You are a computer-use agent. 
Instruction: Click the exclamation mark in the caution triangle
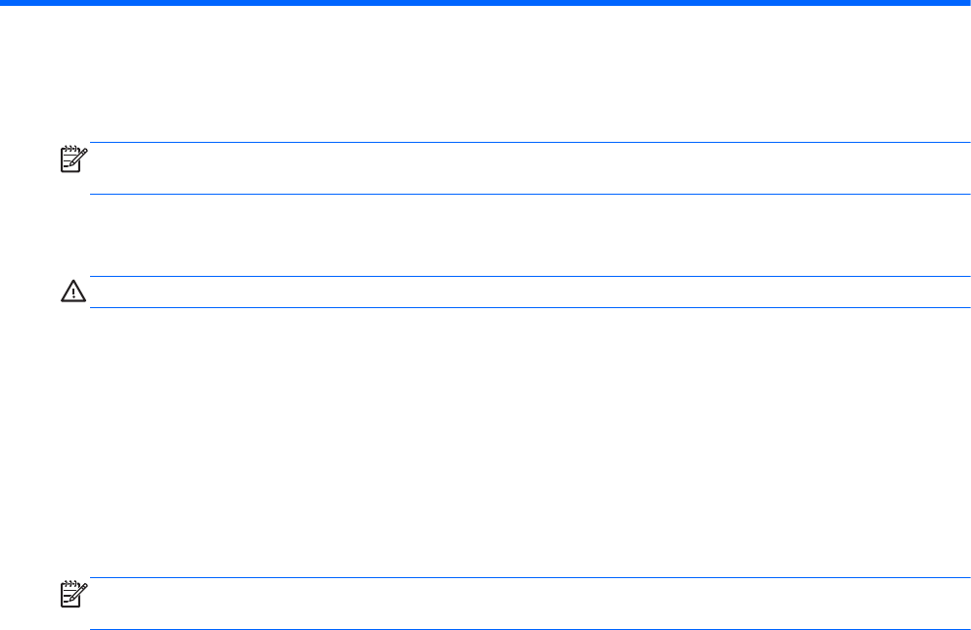click(69, 292)
